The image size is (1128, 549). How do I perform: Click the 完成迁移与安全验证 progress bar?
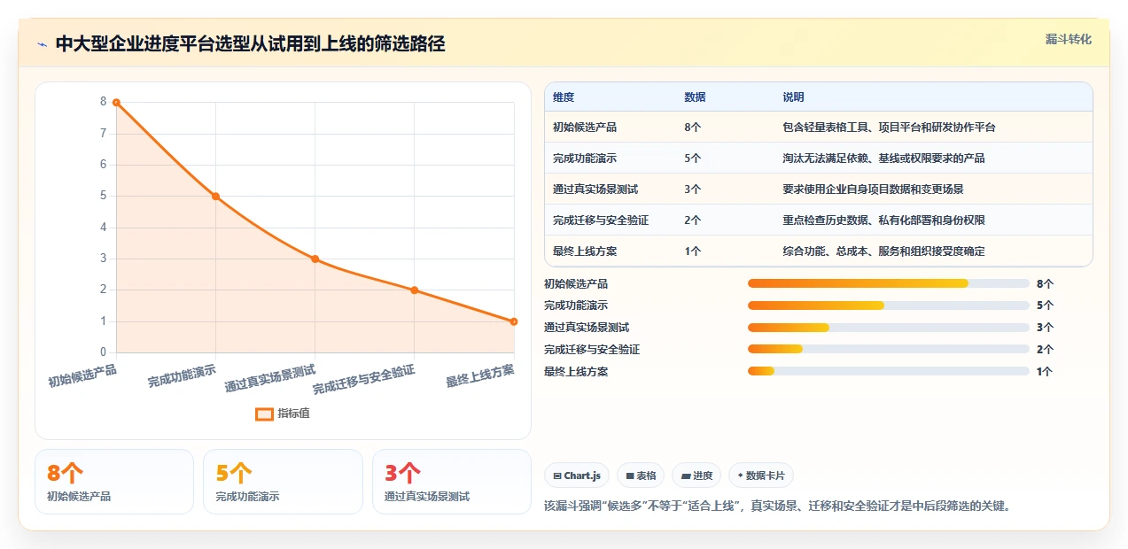click(889, 350)
